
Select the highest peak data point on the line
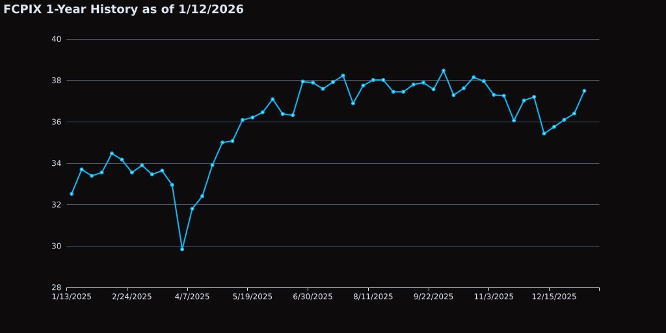click(444, 71)
